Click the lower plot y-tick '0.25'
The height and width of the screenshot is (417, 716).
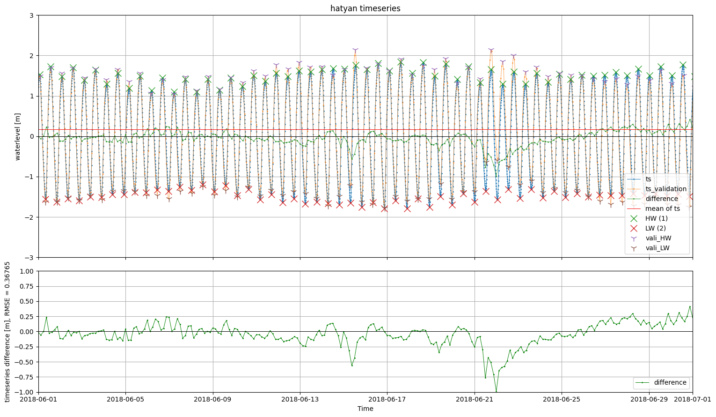(x=28, y=317)
